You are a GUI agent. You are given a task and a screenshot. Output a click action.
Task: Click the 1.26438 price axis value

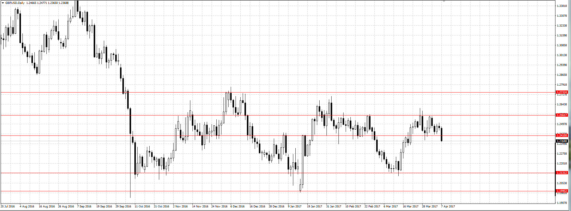click(562, 104)
